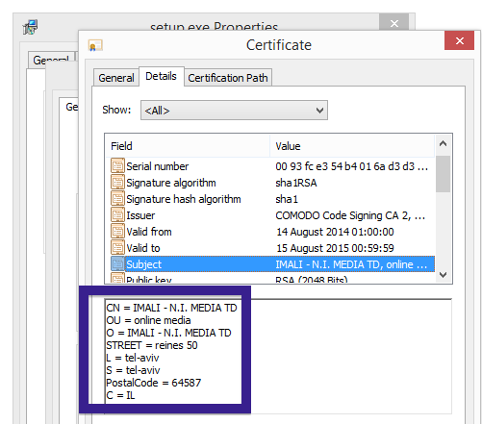Click the COMODO Code Signing CA 2 value
Viewport: 482px width, 424px height.
(x=350, y=215)
